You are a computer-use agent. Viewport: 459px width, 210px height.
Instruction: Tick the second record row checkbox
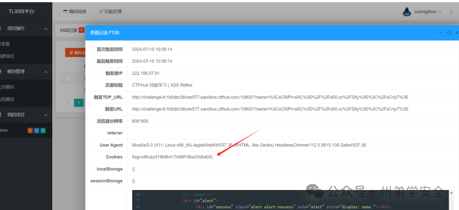tap(68, 90)
